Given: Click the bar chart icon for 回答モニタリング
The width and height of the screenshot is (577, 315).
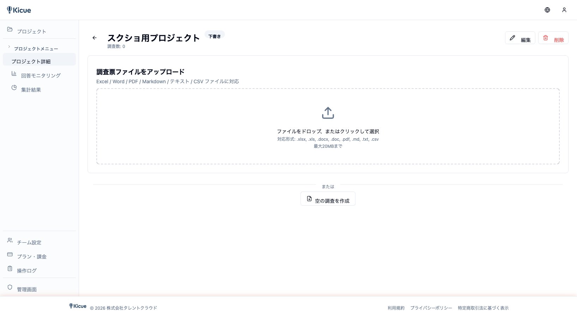Looking at the screenshot, I should click(14, 73).
